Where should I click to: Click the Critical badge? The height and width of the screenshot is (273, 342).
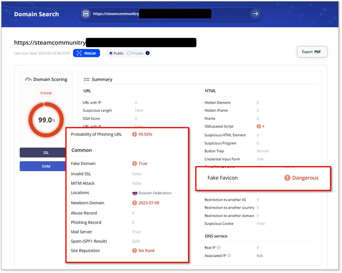[x=46, y=93]
